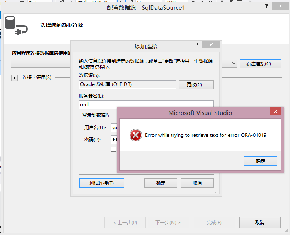Click 取消 in the 添加连接 dialog

pyautogui.click(x=197, y=183)
